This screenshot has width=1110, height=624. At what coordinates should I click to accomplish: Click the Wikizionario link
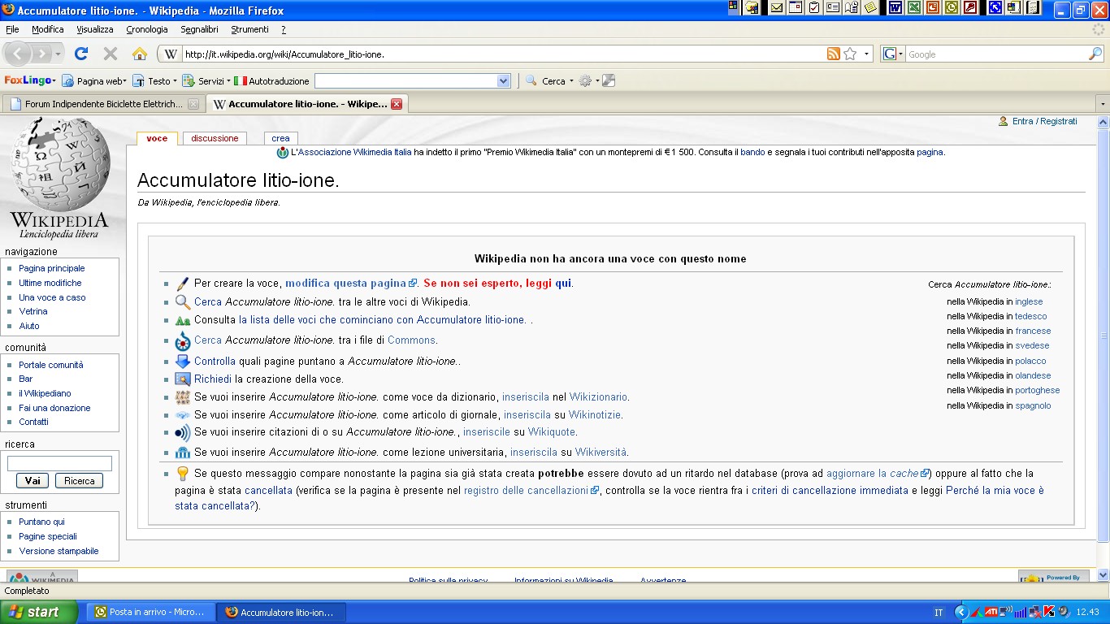point(598,397)
